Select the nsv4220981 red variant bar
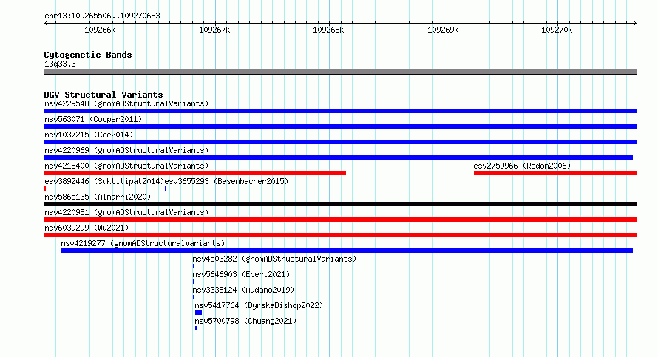The image size is (658, 357). click(x=340, y=220)
